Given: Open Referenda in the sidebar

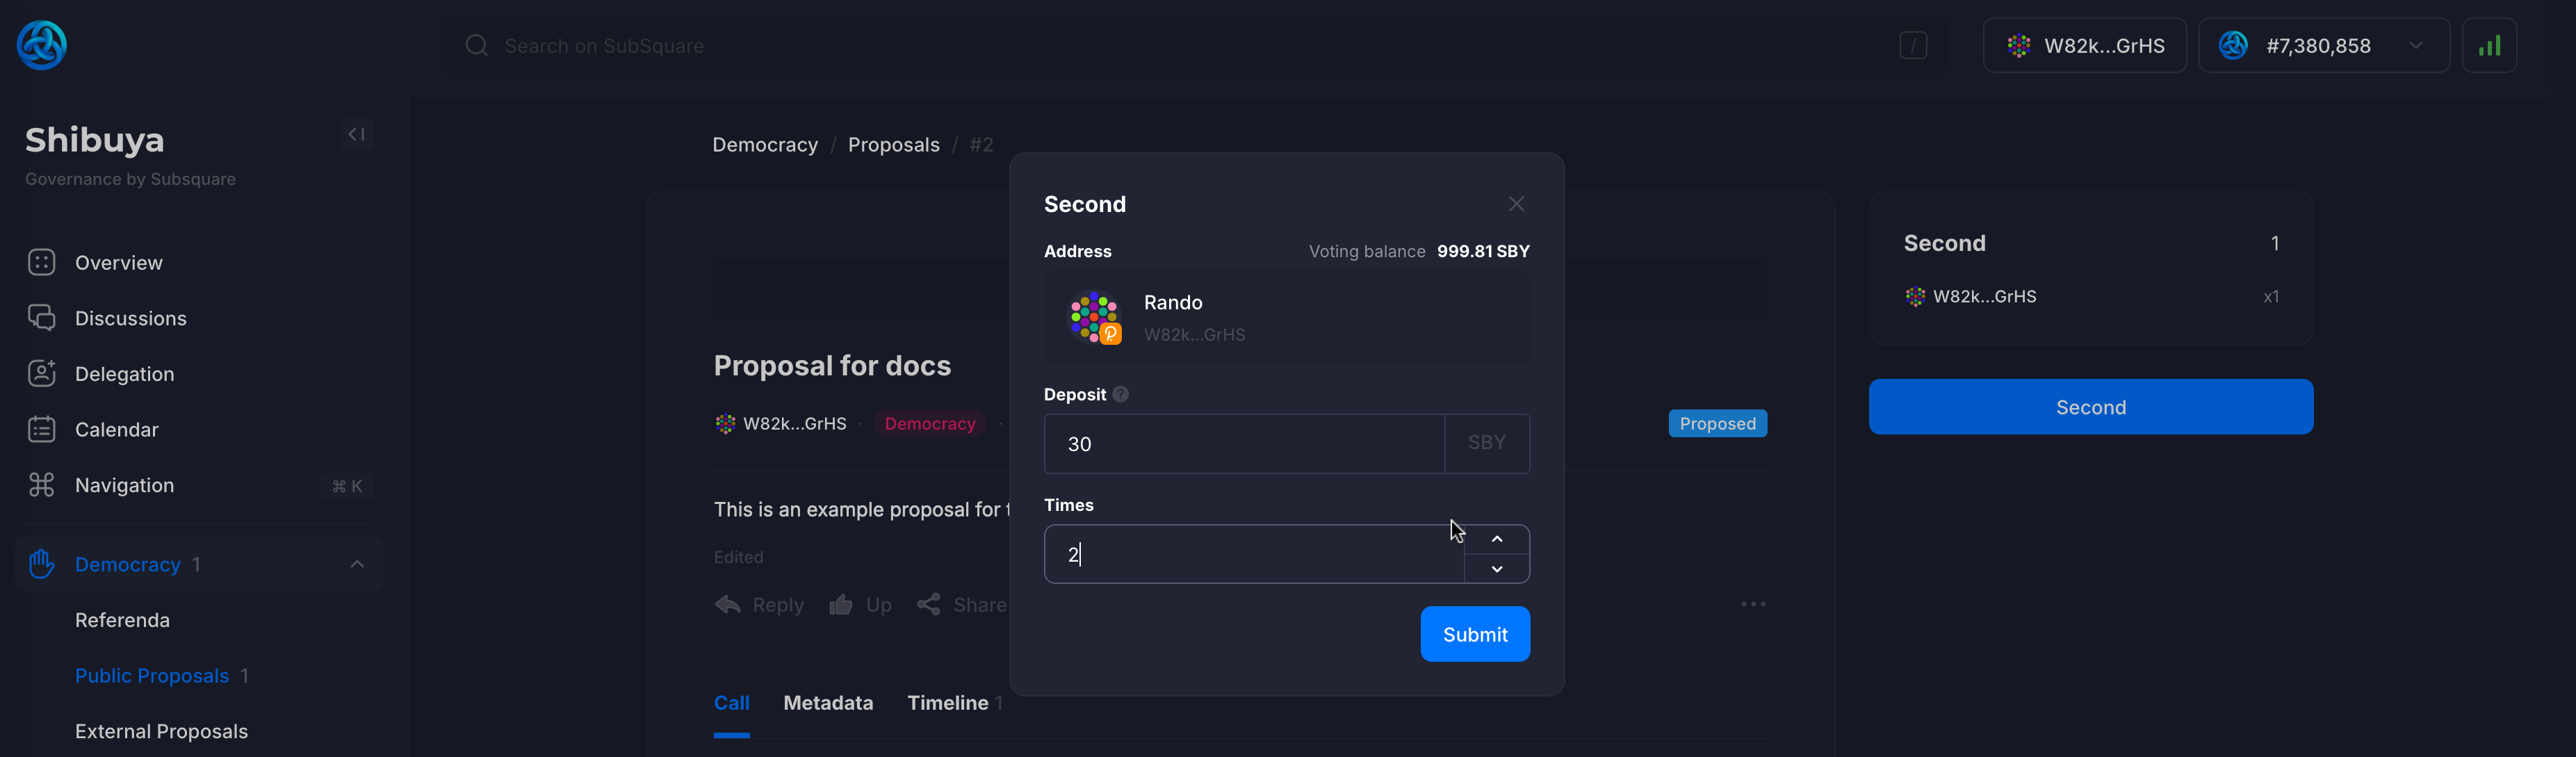Looking at the screenshot, I should 122,620.
